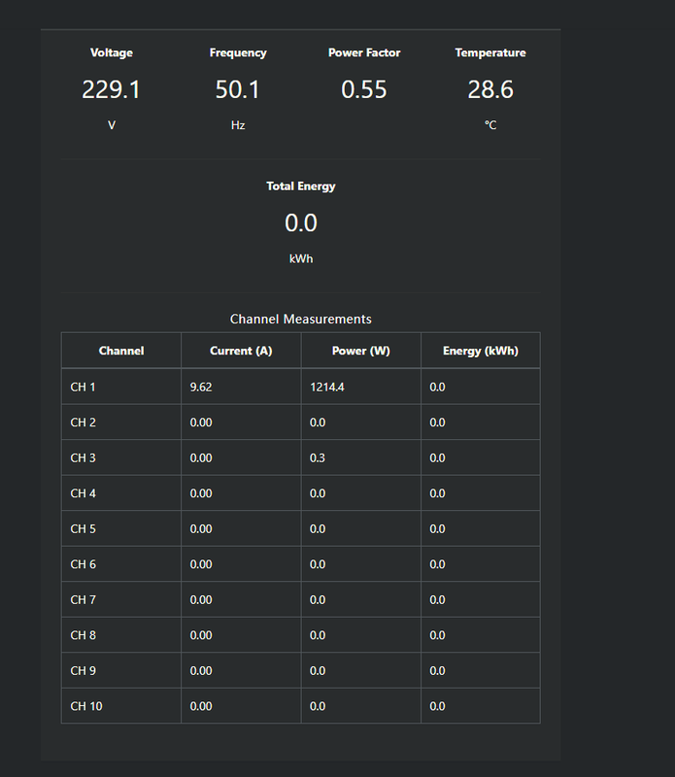Click the Temperature value 28.6
The width and height of the screenshot is (675, 777).
click(x=490, y=89)
